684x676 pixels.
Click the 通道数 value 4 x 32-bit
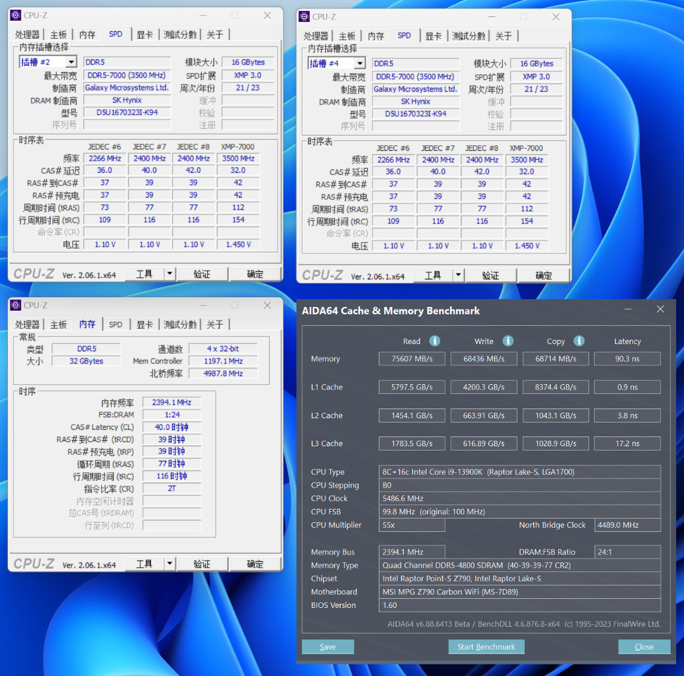tap(223, 348)
